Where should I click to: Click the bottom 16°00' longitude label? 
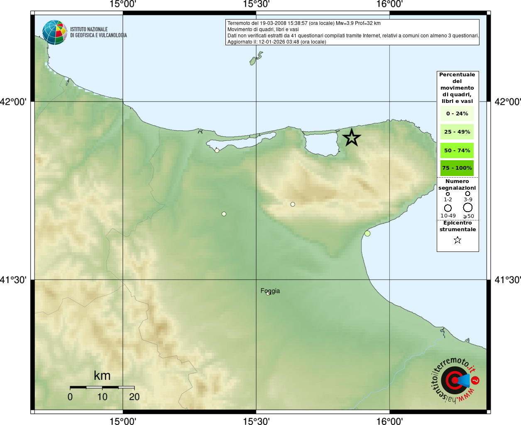point(389,421)
